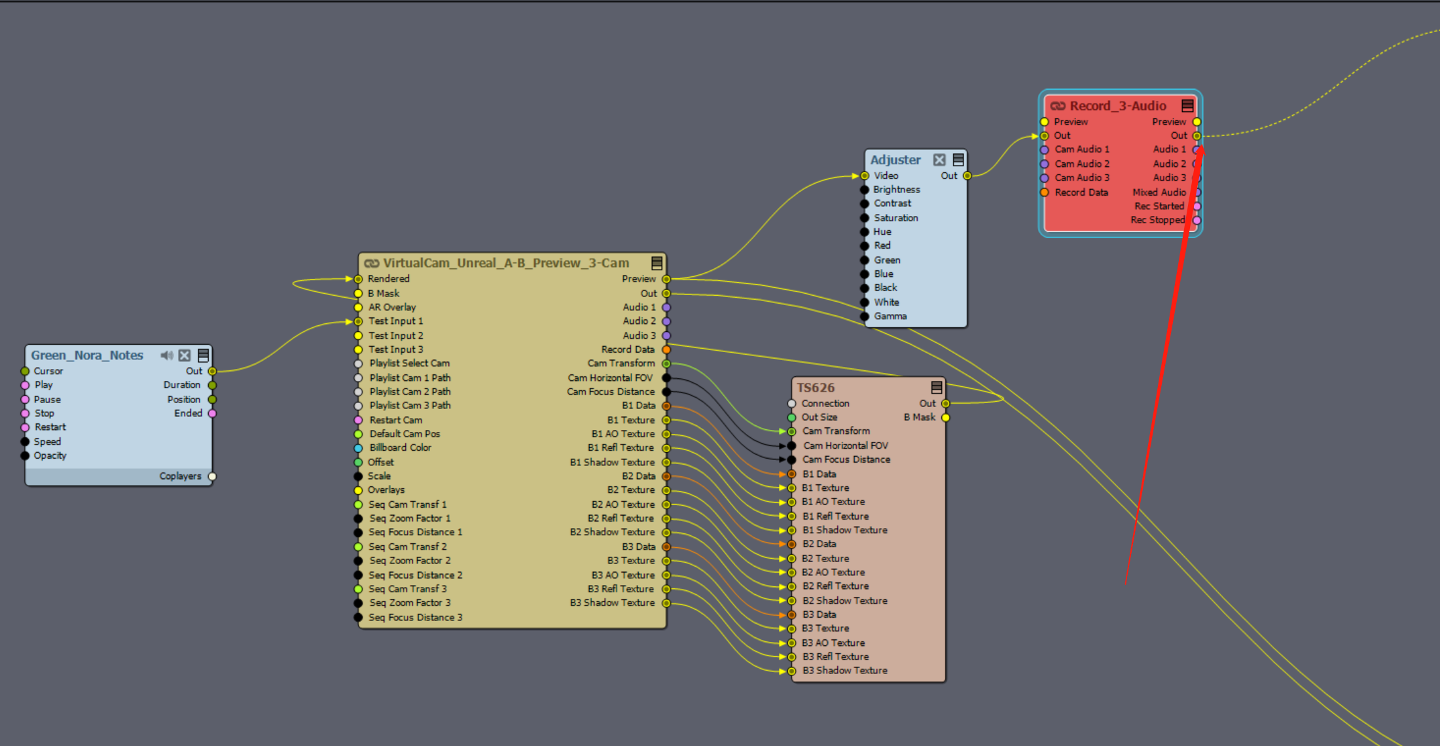
Task: Click the Play trigger pin on Green_Nora_Notes
Action: (x=26, y=385)
